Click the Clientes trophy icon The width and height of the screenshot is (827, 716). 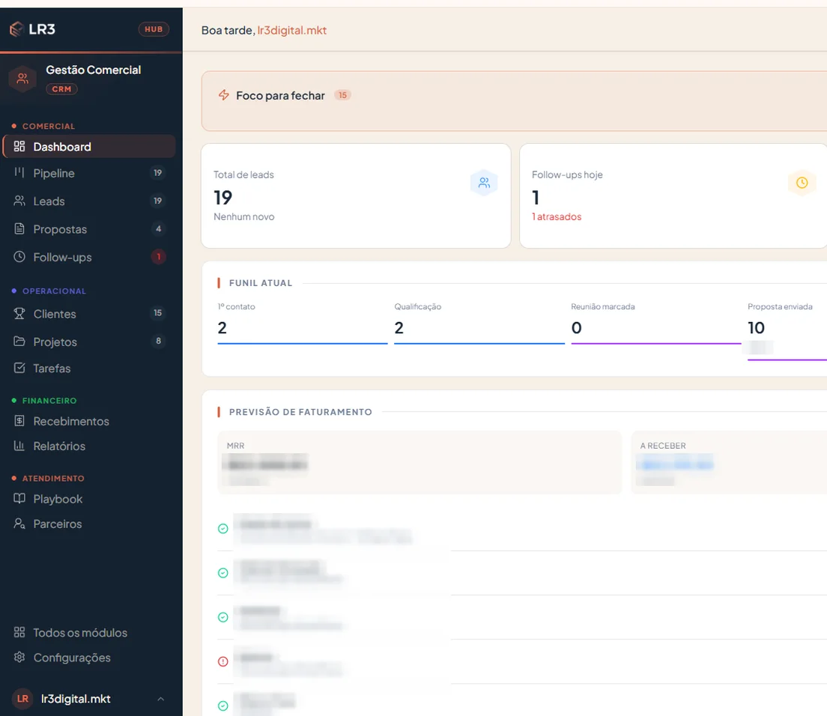coord(19,313)
